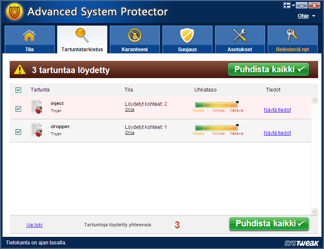The height and width of the screenshot is (249, 324).
Task: Switch to the Tila tab
Action: (29, 39)
